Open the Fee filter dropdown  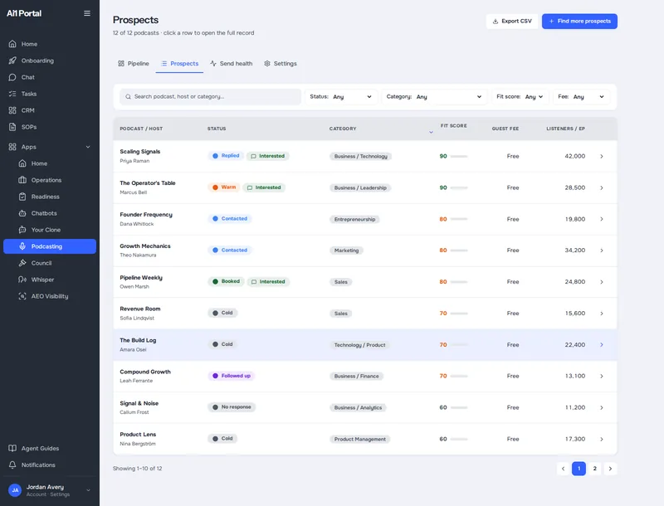tap(581, 97)
